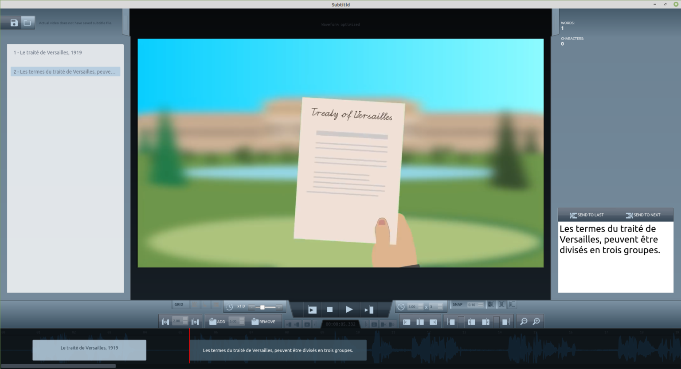Viewport: 681px width, 369px height.
Task: Click the save subtitle floppy disk icon
Action: click(14, 23)
